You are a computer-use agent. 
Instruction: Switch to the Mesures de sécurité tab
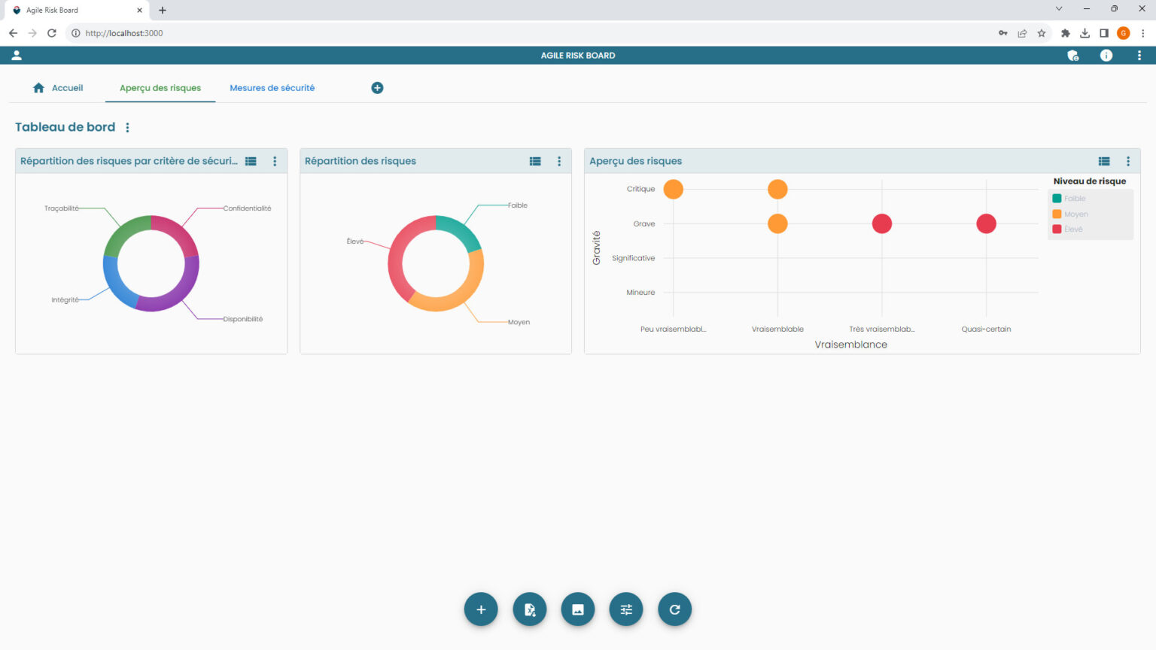(272, 87)
